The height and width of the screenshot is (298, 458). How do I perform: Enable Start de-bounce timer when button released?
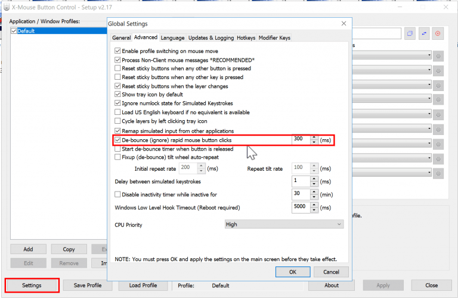tap(117, 149)
